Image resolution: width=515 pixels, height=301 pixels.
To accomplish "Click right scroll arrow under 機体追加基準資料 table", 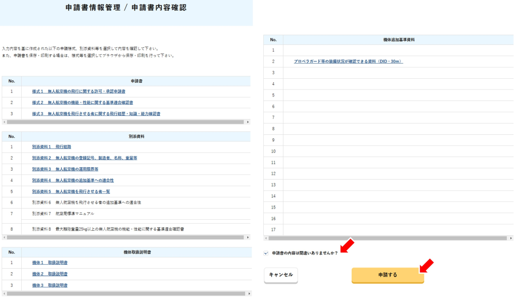I will click(x=510, y=238).
